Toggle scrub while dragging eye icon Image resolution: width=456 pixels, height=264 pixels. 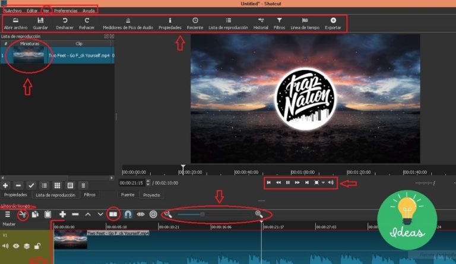point(141,214)
